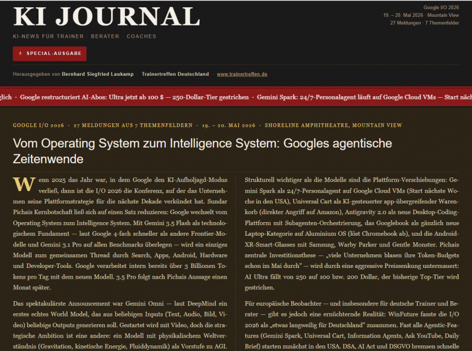
Task: Click the '19. – 20. MAI 2026' kicker date
Action: pos(229,125)
